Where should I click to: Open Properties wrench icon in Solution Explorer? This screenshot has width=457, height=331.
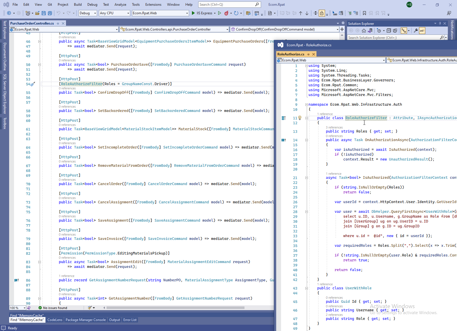(416, 31)
